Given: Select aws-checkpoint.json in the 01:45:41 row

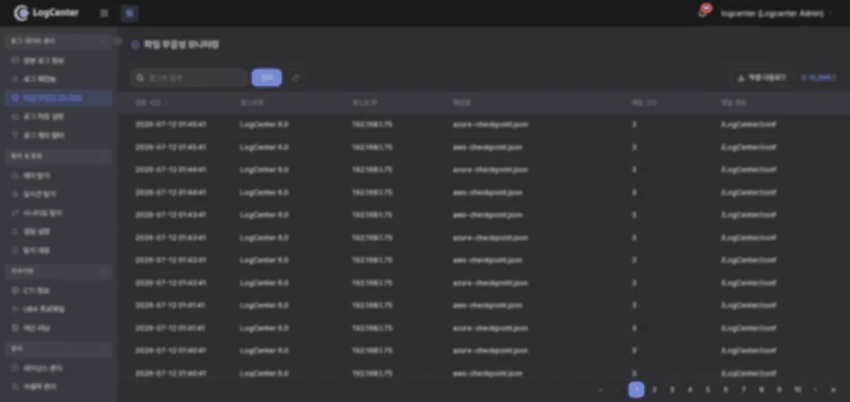Looking at the screenshot, I should pos(487,147).
